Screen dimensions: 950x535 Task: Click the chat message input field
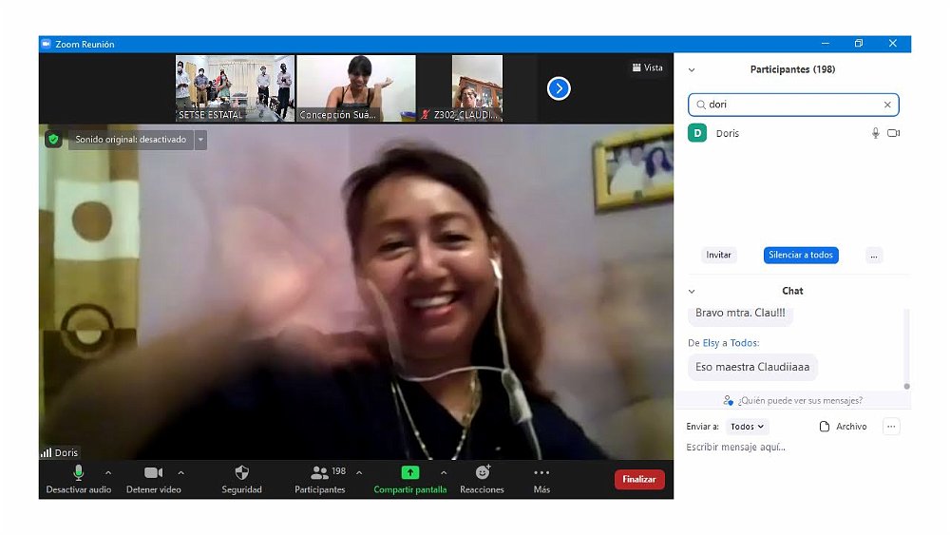tap(788, 448)
